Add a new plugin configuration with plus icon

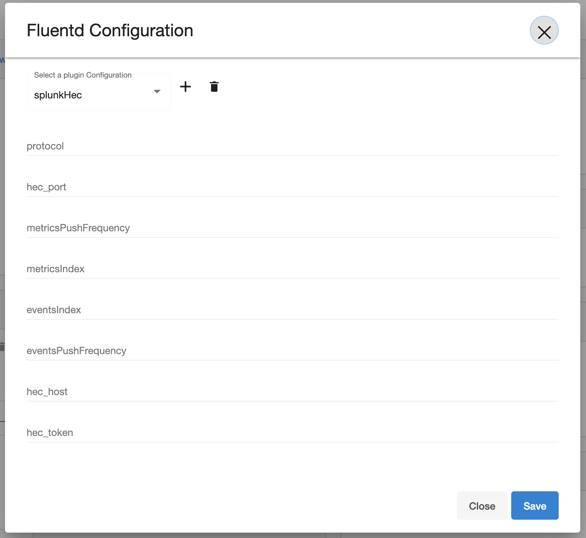coord(186,87)
